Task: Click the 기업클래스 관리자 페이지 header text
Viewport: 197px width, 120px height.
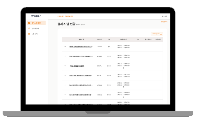Action: tap(65, 16)
